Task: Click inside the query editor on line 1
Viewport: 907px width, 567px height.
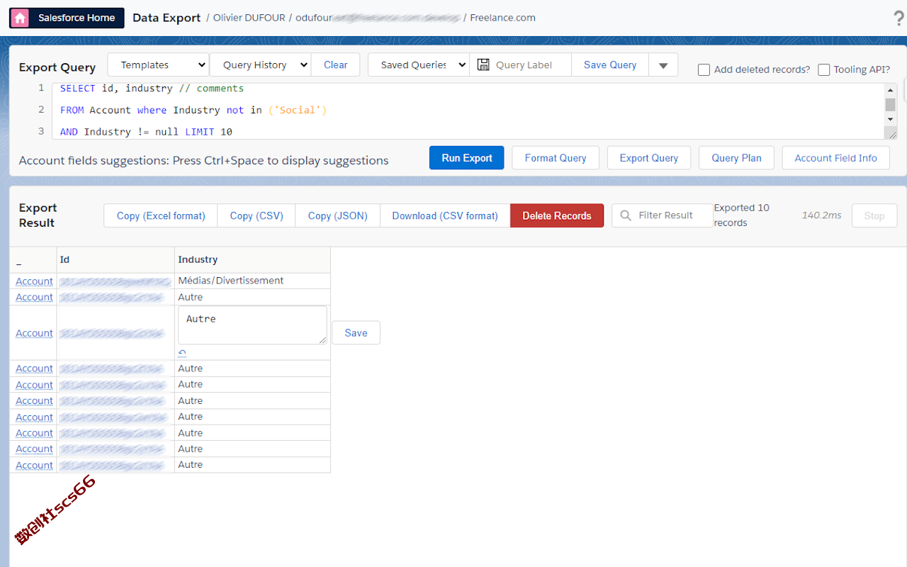Action: point(468,89)
